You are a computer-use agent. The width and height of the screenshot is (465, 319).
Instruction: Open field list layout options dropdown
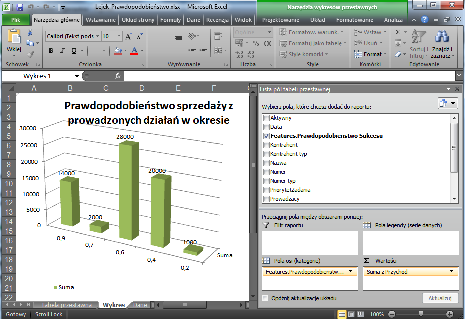coord(448,103)
